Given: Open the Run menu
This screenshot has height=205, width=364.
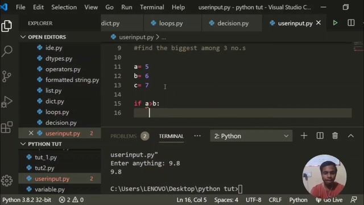Looking at the screenshot, I should (127, 7).
